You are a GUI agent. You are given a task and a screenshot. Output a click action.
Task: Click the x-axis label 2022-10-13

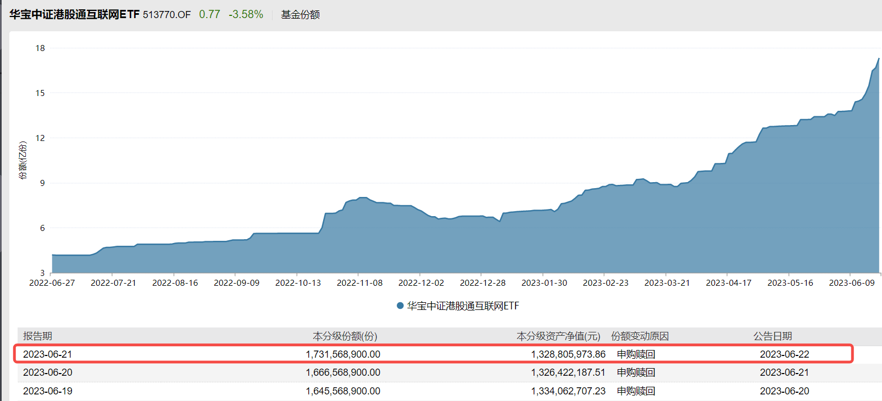pyautogui.click(x=298, y=283)
